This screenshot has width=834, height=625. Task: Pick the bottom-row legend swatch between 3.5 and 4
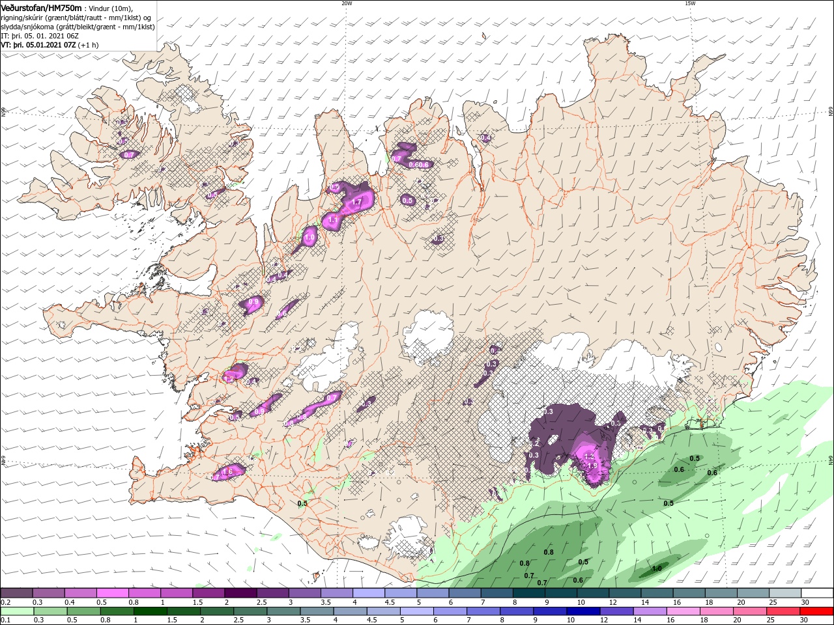(316, 611)
